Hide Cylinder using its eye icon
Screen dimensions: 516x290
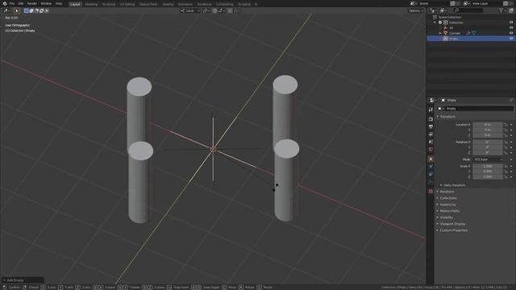[511, 33]
